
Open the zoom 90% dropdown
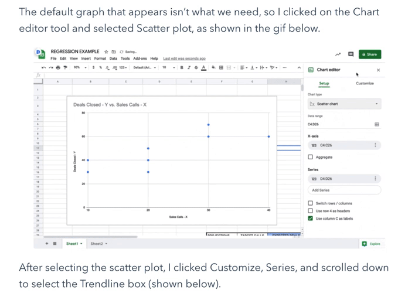point(80,68)
